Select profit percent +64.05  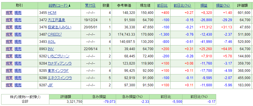227,49
